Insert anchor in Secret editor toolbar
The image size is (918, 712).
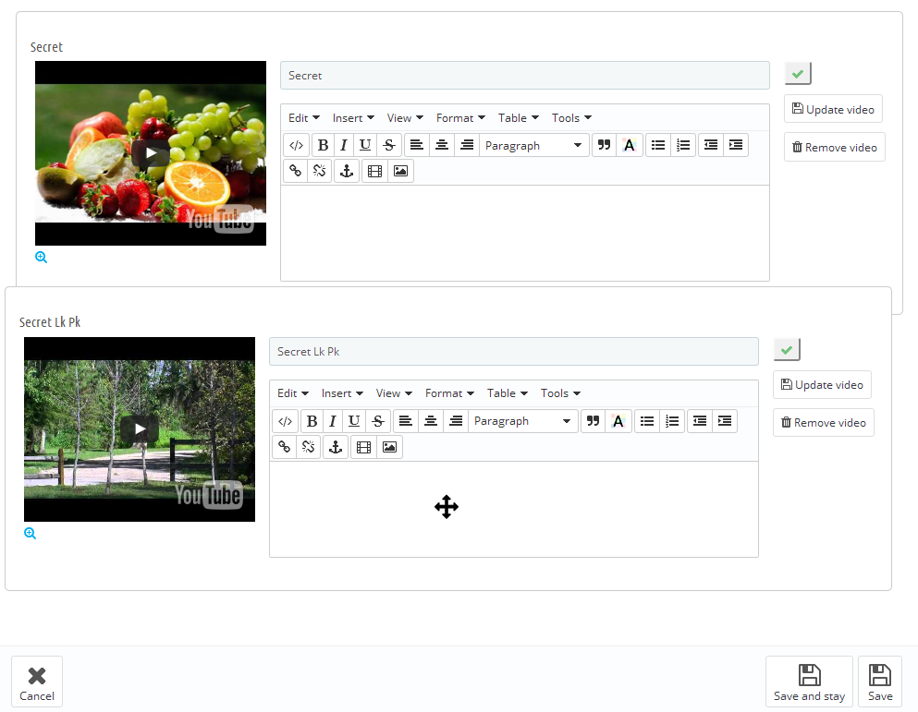pos(347,171)
